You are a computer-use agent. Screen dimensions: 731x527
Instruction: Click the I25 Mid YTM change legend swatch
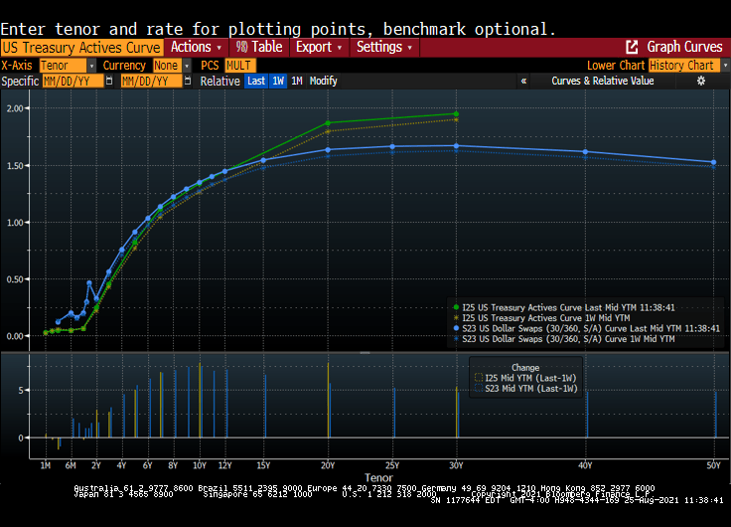(x=477, y=378)
